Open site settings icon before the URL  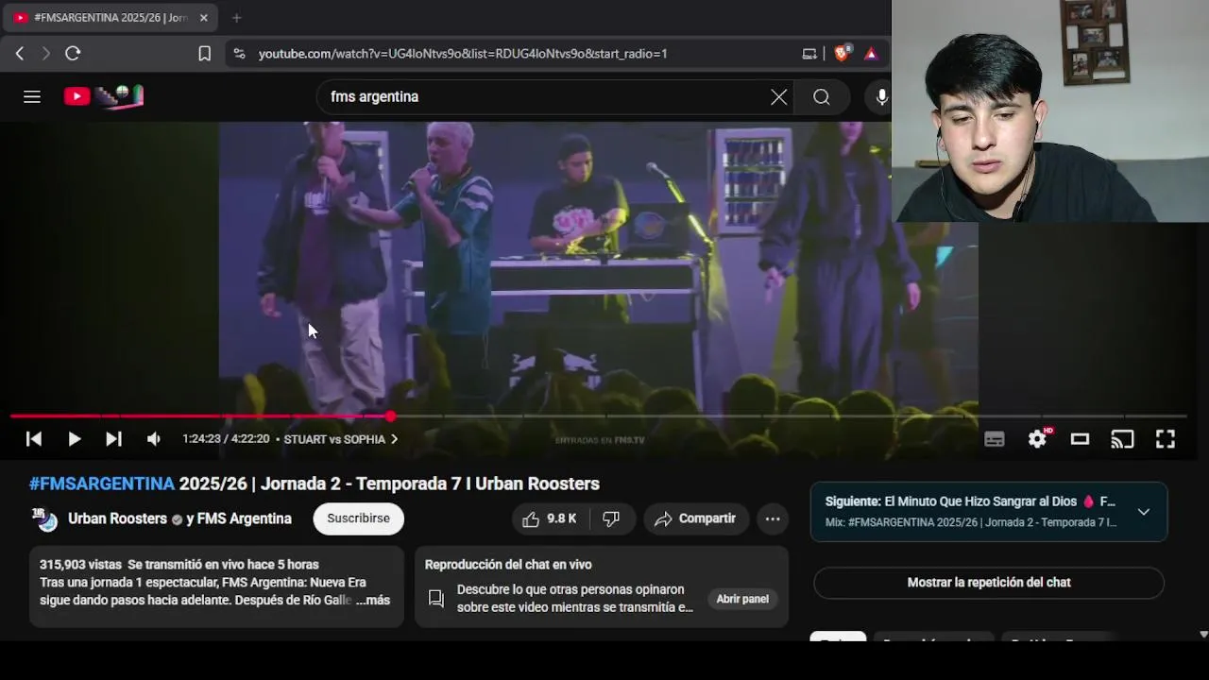point(239,54)
